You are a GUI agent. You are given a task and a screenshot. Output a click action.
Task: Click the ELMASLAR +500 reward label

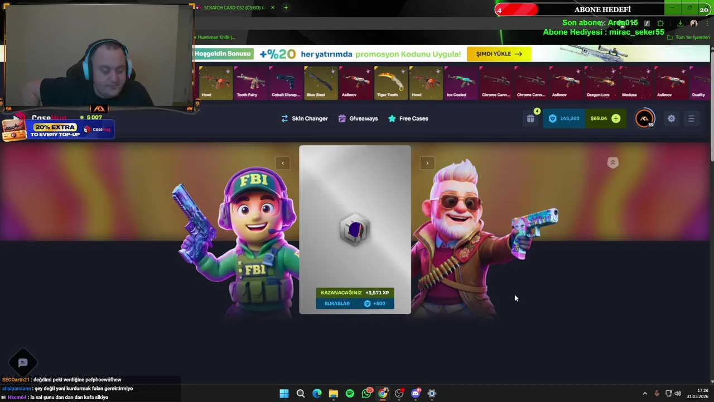pos(355,303)
